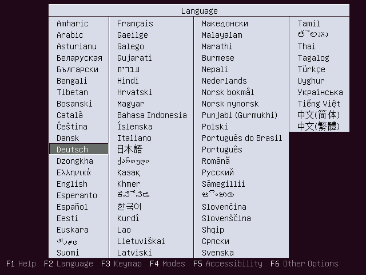Choose Bahasa Indonesia entry
This screenshot has width=366, height=275.
pyautogui.click(x=152, y=115)
